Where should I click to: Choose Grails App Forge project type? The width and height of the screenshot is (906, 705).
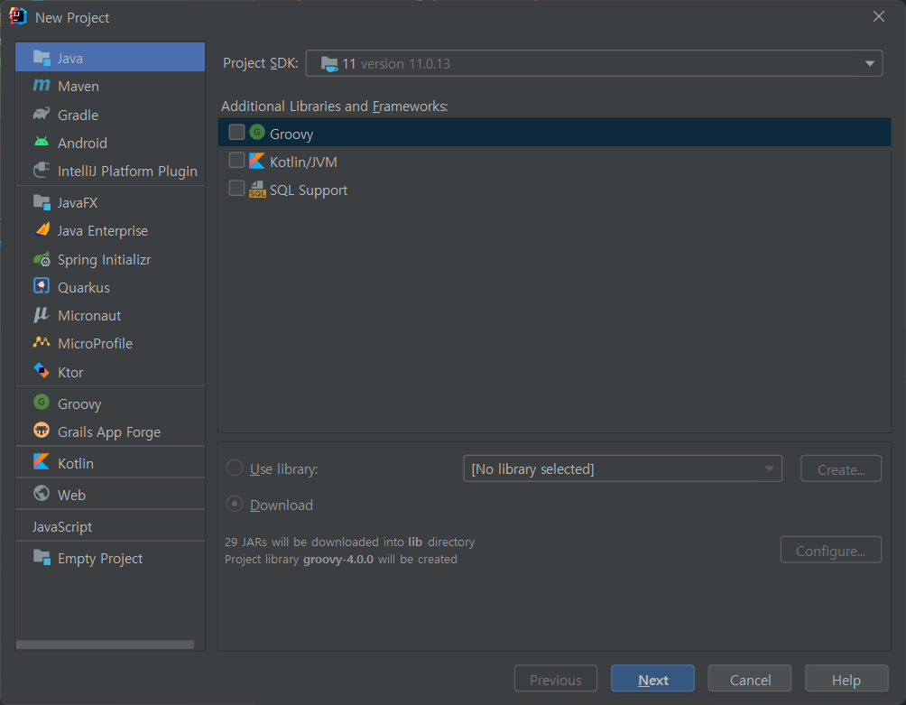(110, 431)
